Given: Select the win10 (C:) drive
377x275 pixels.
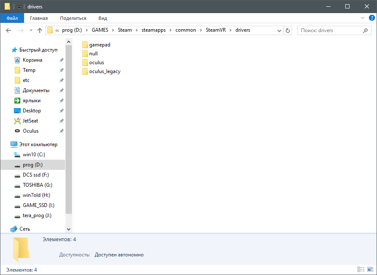Looking at the screenshot, I should pos(34,155).
